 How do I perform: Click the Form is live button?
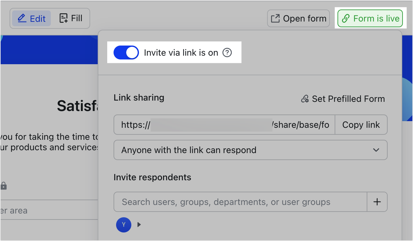(x=370, y=19)
